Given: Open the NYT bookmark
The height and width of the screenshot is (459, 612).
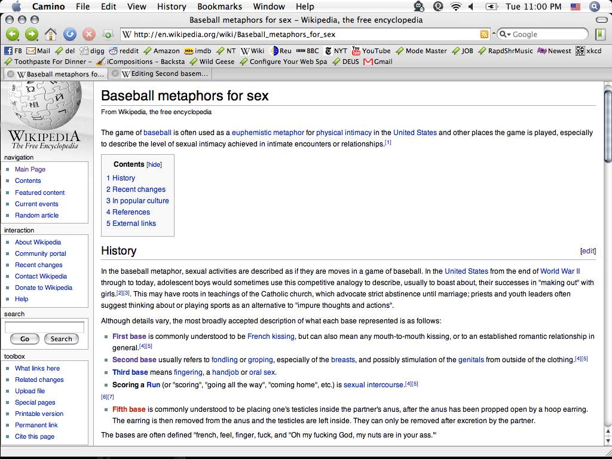Looking at the screenshot, I should (336, 51).
